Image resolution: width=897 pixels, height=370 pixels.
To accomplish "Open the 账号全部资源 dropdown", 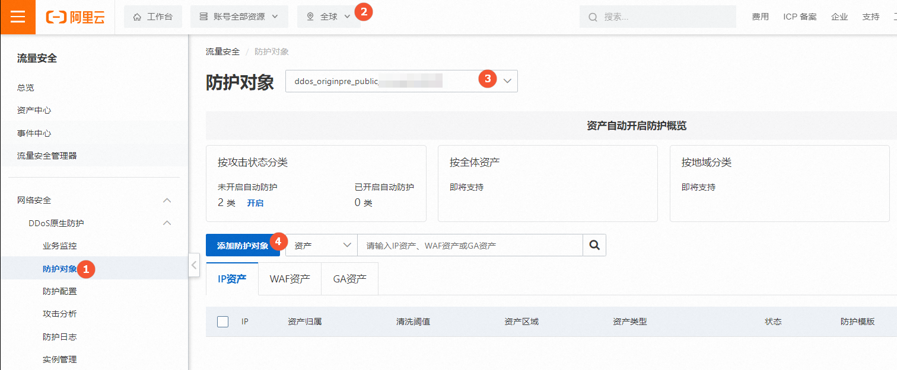I will [274, 16].
